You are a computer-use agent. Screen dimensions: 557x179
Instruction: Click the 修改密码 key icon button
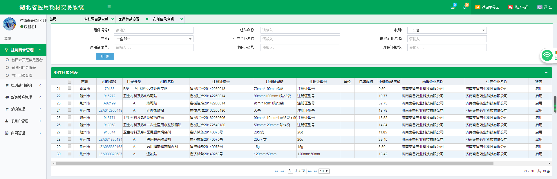pyautogui.click(x=518, y=7)
